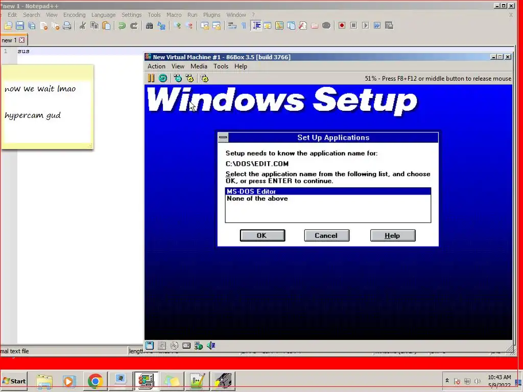Toggle Notepad++ word wrap icon
The image size is (523, 392).
tap(232, 26)
